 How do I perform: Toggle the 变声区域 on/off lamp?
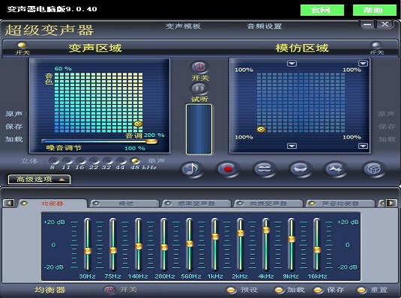22,45
